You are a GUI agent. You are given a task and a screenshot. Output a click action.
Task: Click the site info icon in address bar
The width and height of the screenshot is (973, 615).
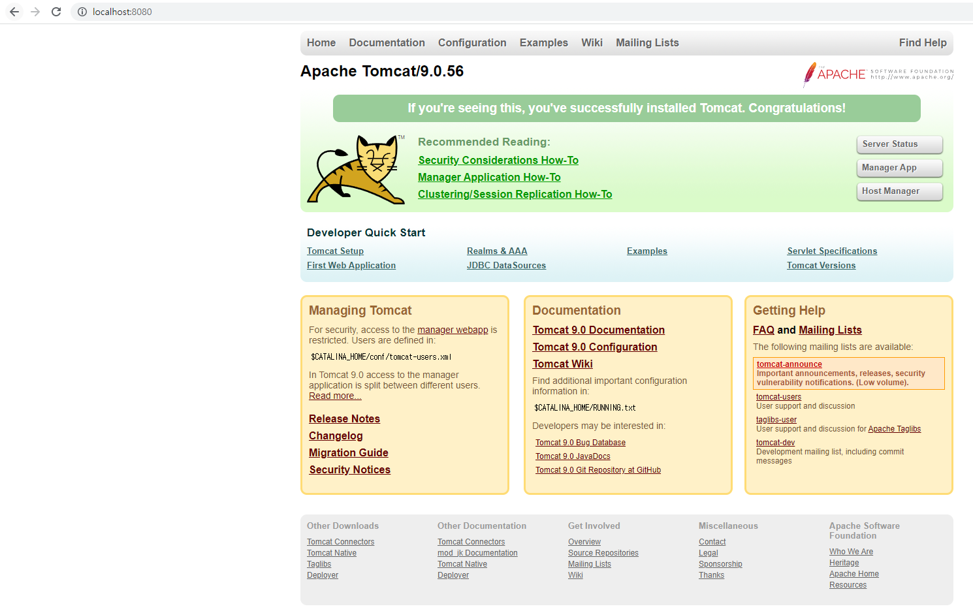[x=82, y=12]
